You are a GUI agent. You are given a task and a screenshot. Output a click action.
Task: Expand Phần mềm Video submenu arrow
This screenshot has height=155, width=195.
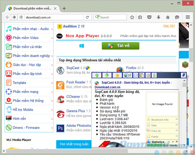52,38
